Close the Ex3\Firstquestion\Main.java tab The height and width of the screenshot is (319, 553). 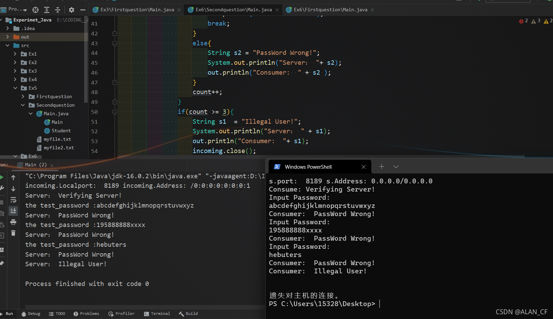click(179, 10)
